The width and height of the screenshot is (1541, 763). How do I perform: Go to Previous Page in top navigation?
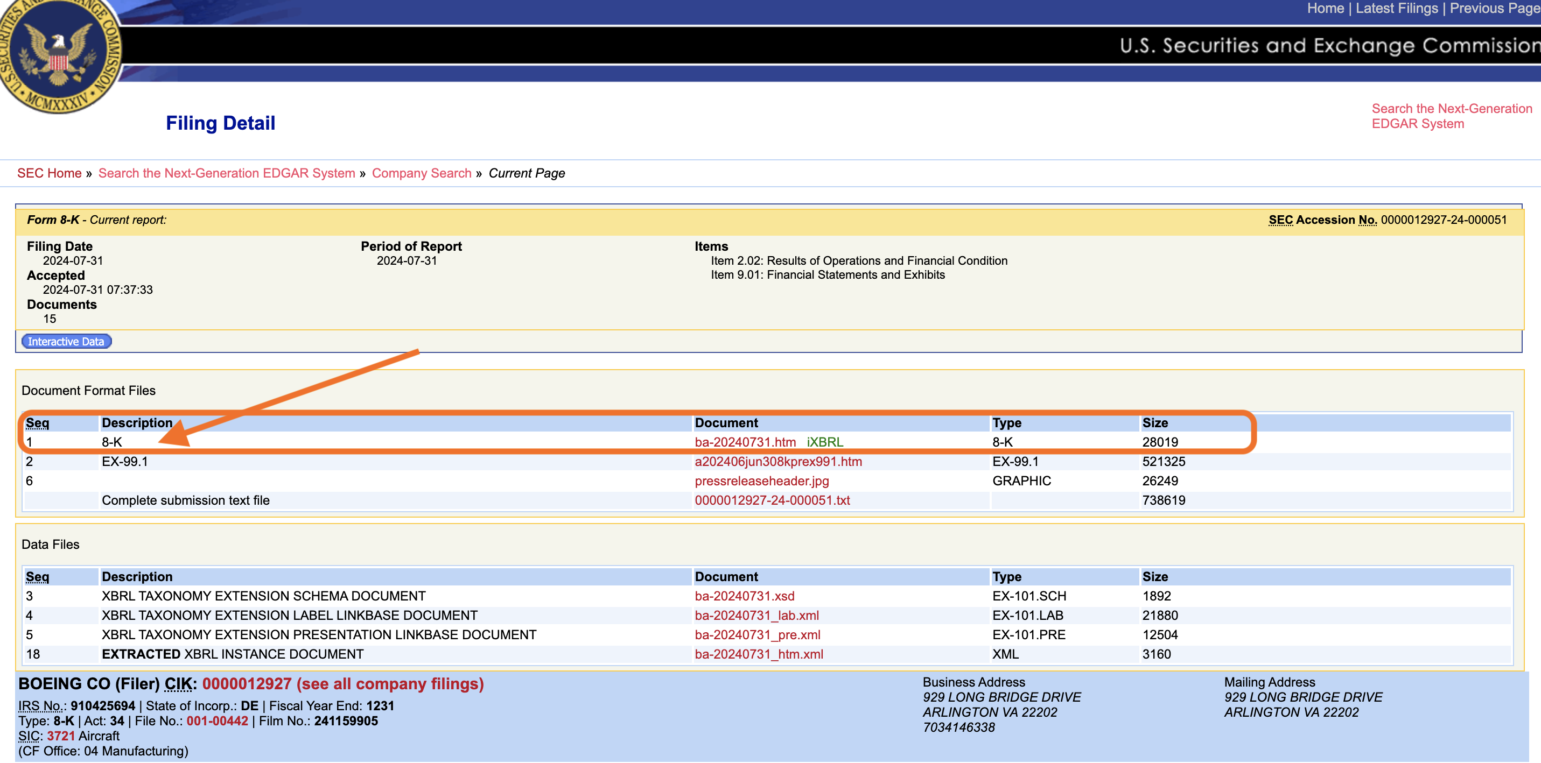tap(1495, 9)
